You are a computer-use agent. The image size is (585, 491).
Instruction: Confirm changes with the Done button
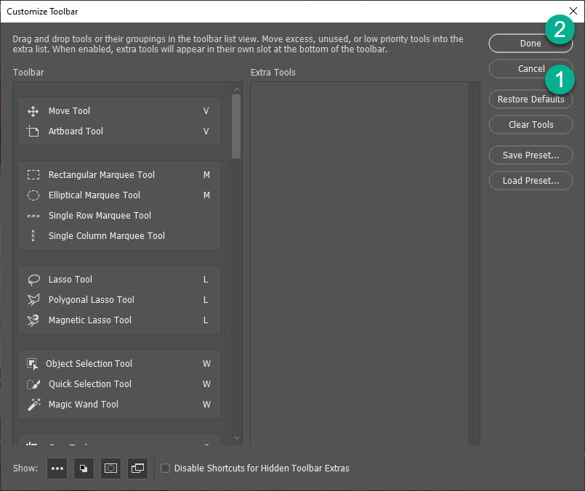coord(530,44)
